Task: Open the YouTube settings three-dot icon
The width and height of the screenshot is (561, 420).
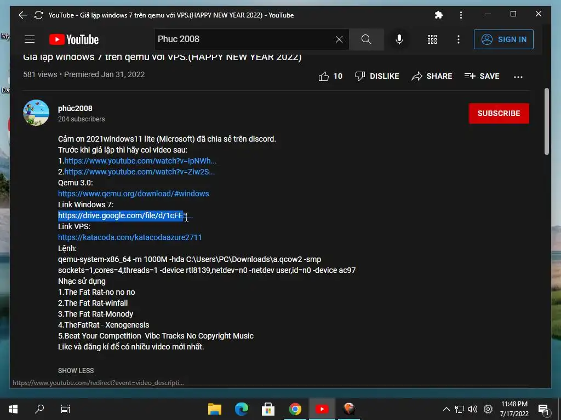Action: pyautogui.click(x=459, y=39)
